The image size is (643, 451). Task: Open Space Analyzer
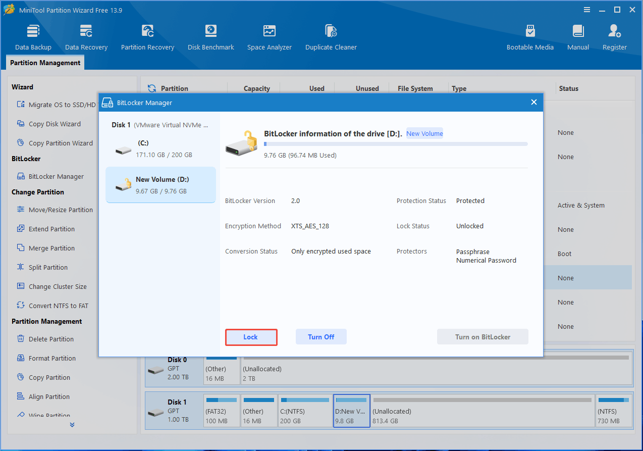pos(270,37)
